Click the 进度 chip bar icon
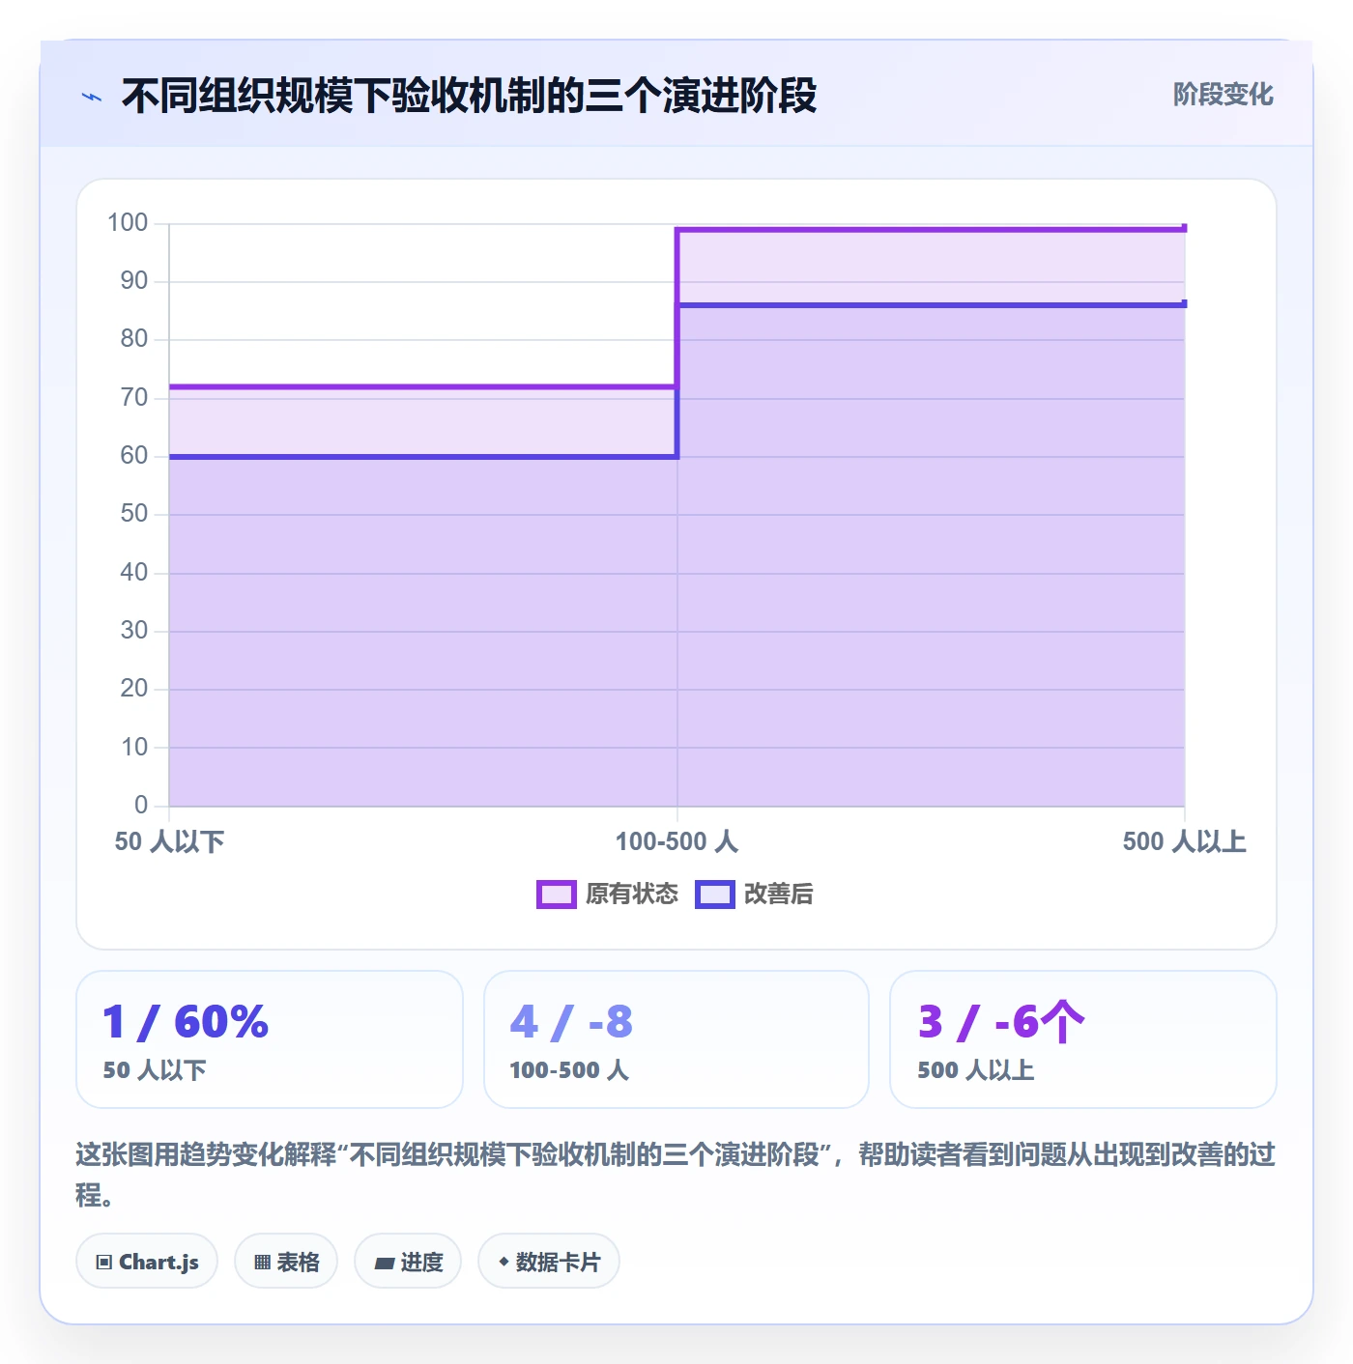 tap(385, 1263)
